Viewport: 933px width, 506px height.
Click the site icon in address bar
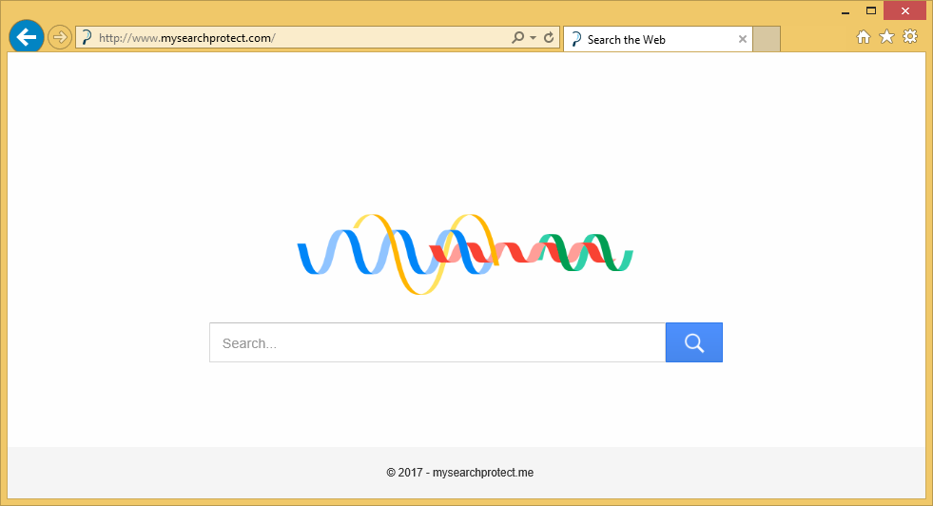(x=87, y=38)
